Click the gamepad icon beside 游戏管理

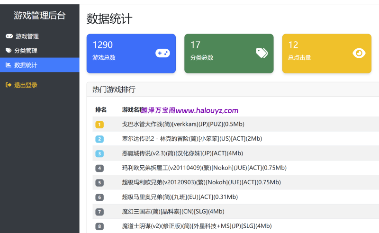pos(9,36)
